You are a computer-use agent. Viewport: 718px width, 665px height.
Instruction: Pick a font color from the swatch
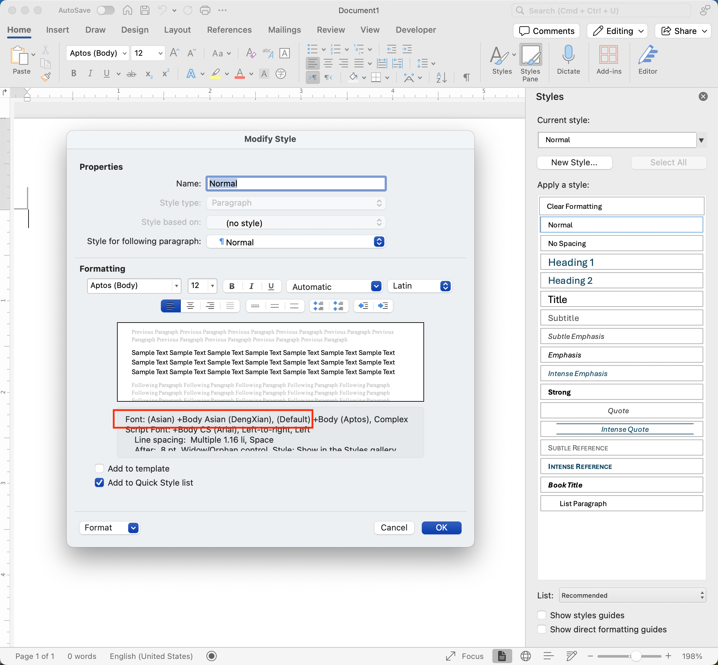pos(240,74)
